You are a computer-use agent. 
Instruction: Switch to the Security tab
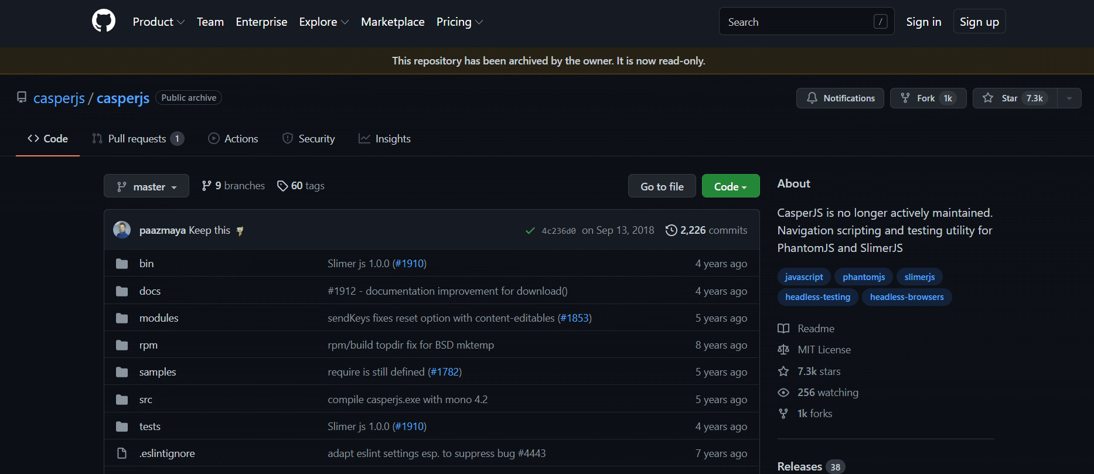pyautogui.click(x=309, y=139)
